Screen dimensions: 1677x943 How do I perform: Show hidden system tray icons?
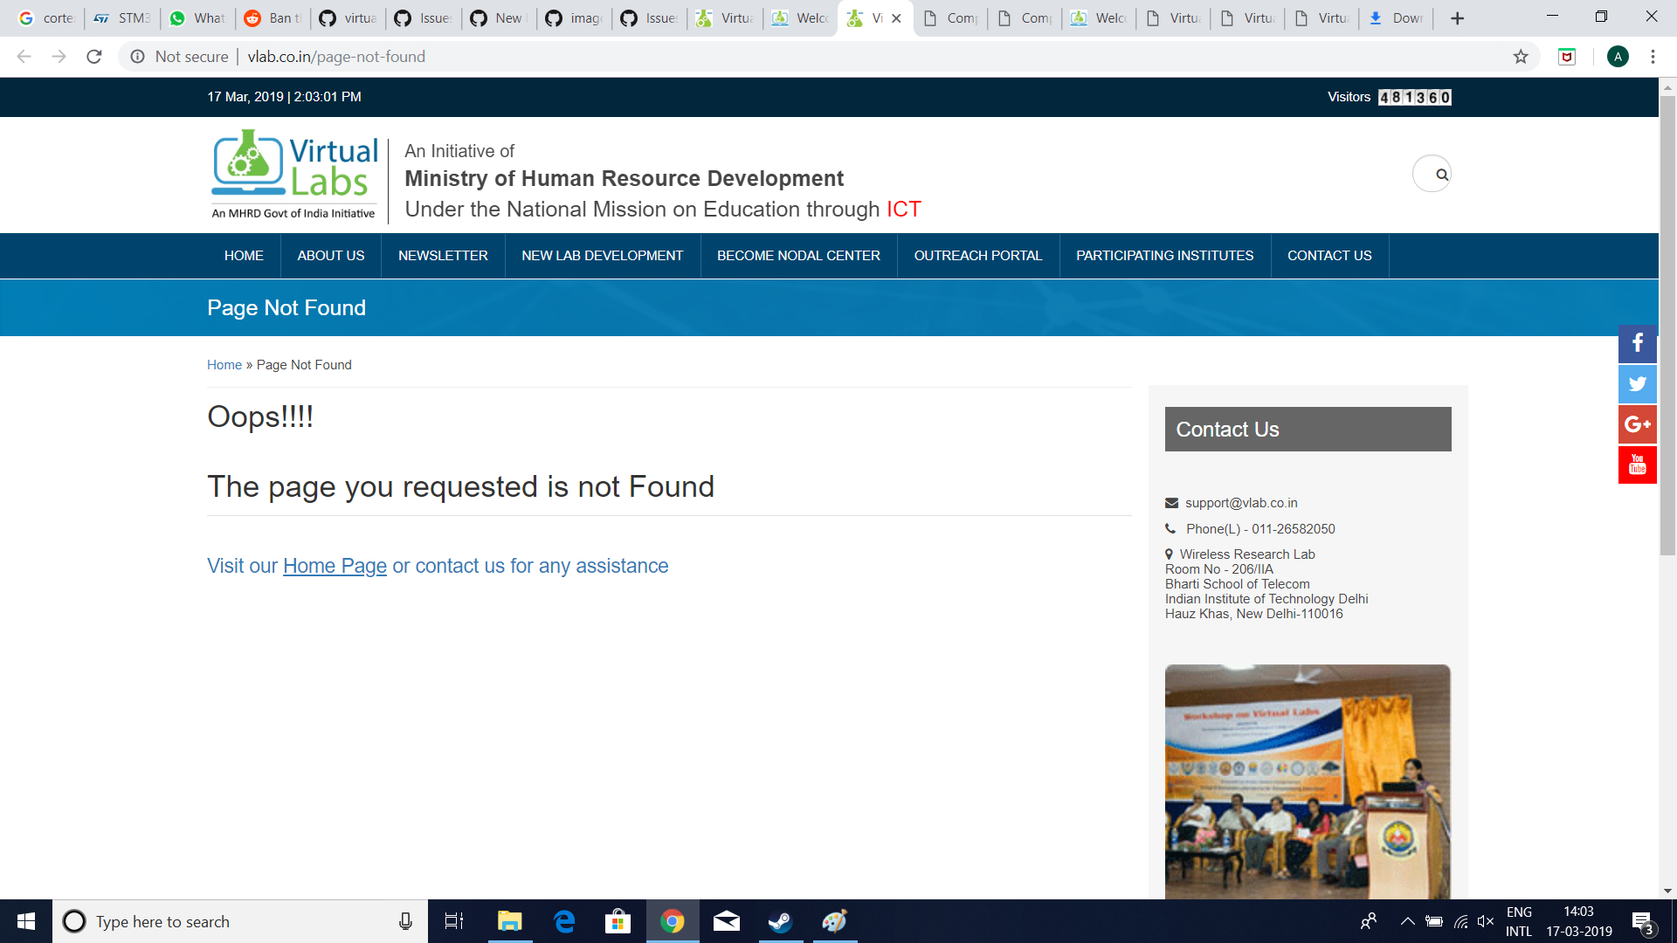1407,921
